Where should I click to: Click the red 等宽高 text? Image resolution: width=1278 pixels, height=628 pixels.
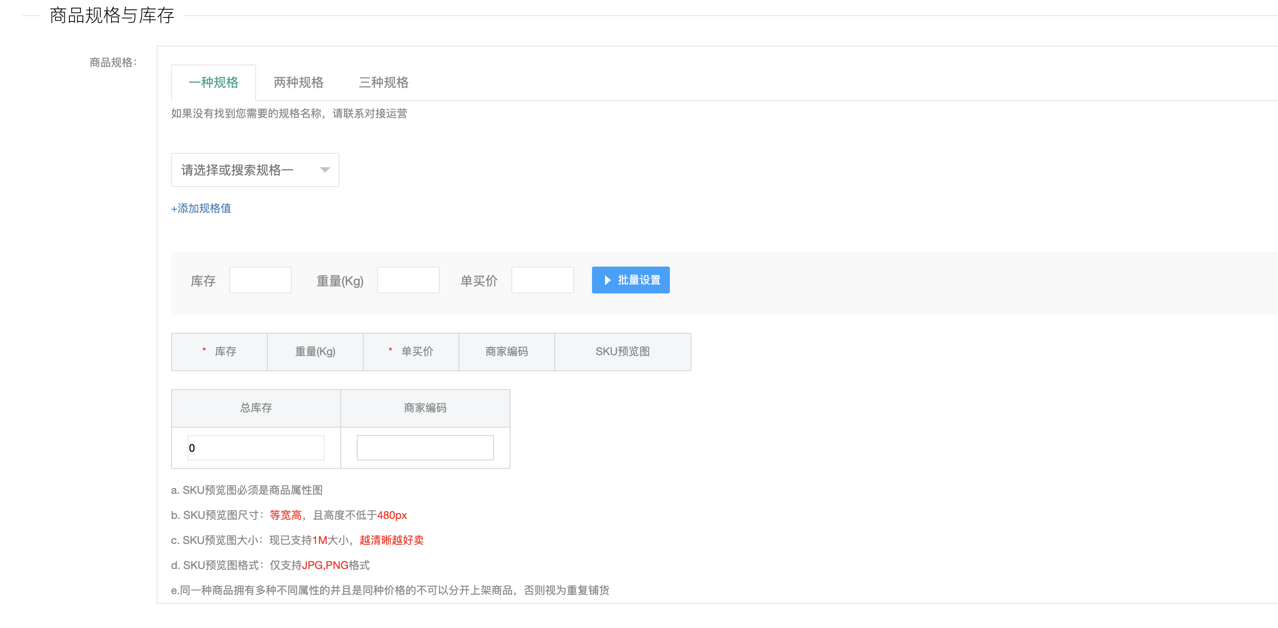point(286,515)
